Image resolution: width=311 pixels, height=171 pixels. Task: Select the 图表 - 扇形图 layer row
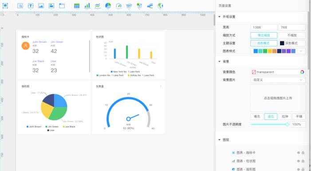262,169
